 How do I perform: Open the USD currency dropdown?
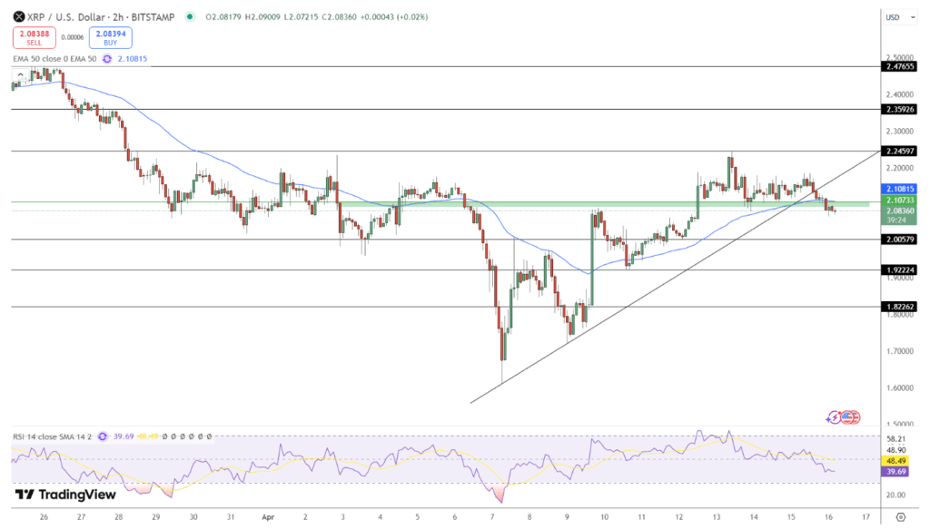point(900,17)
